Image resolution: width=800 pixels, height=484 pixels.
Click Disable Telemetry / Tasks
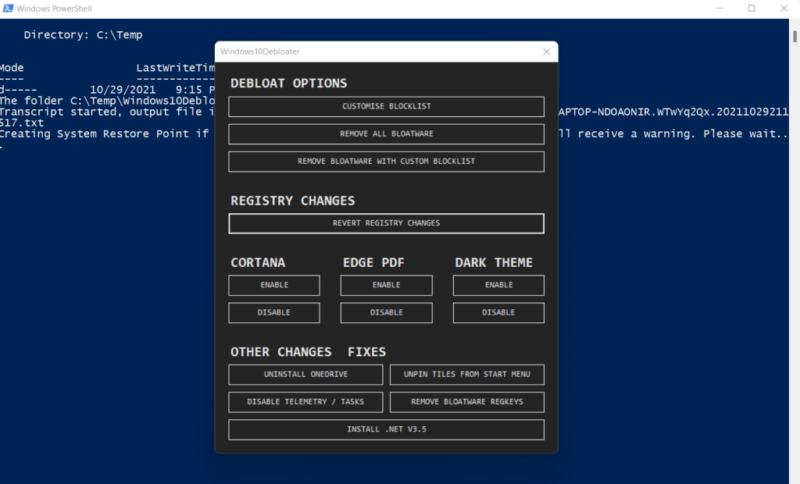[305, 402]
